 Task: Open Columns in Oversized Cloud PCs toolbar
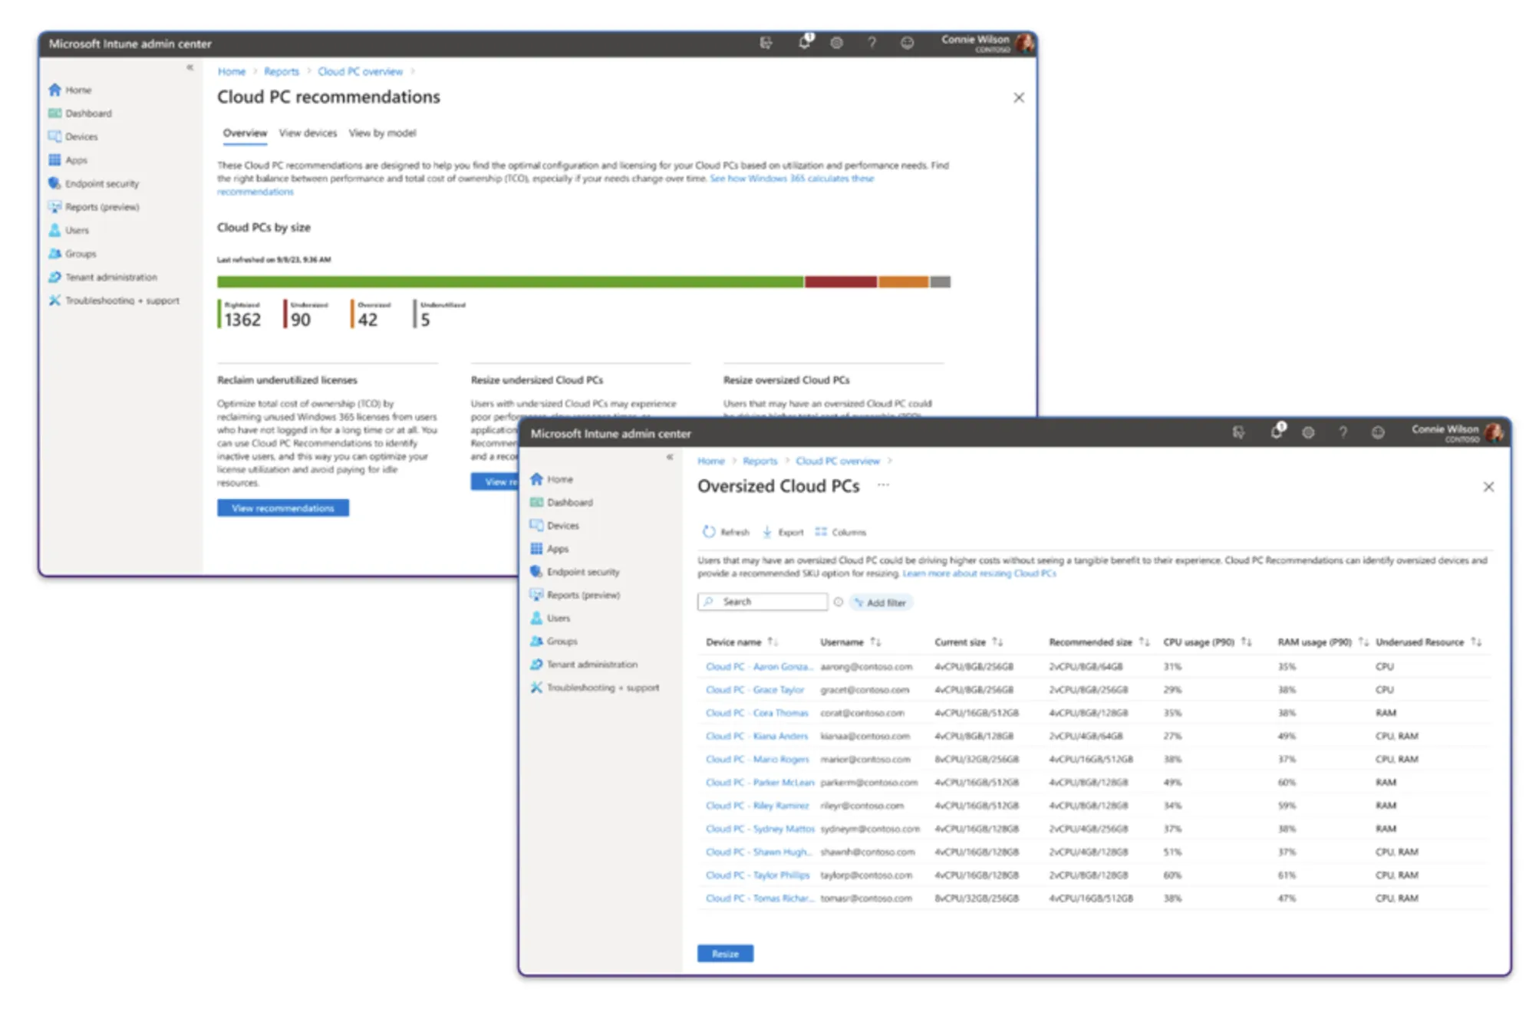tap(840, 532)
